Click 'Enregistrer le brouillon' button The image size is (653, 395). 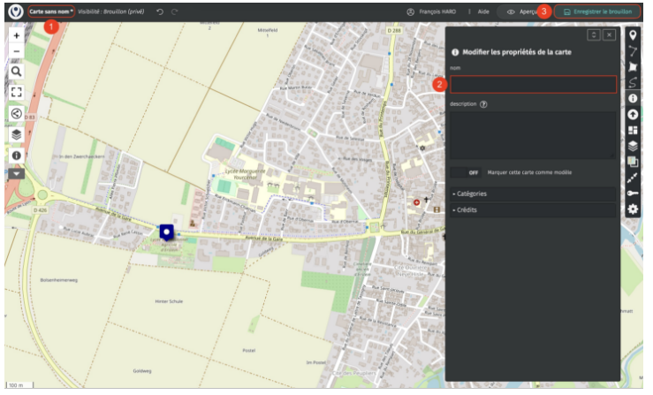pyautogui.click(x=596, y=11)
